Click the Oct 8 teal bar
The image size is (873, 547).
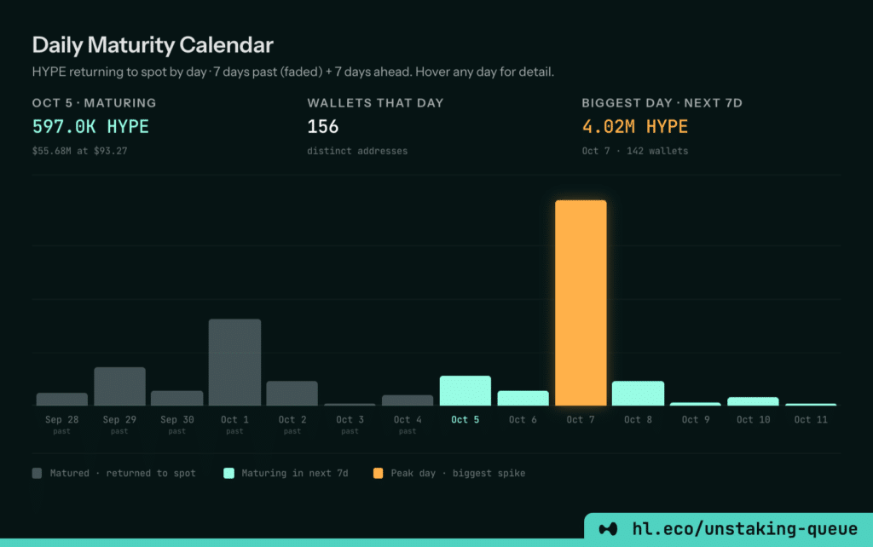(638, 394)
